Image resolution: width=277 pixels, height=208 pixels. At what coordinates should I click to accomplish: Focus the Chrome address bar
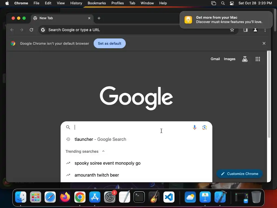(138, 30)
